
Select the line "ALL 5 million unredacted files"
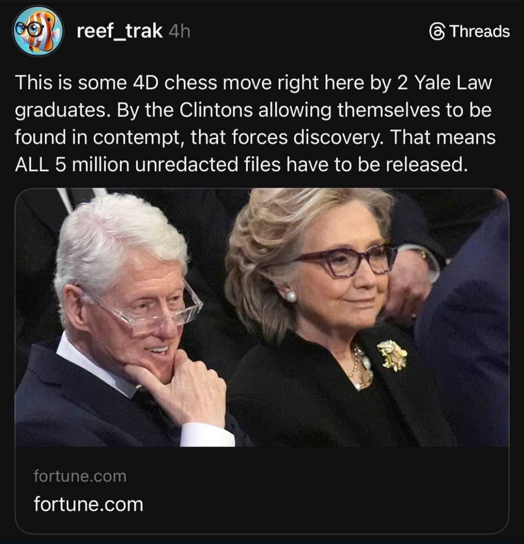click(241, 164)
